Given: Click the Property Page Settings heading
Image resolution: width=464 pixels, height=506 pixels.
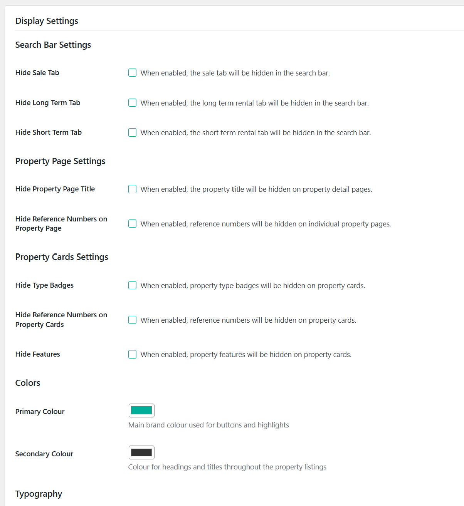Looking at the screenshot, I should [x=60, y=161].
